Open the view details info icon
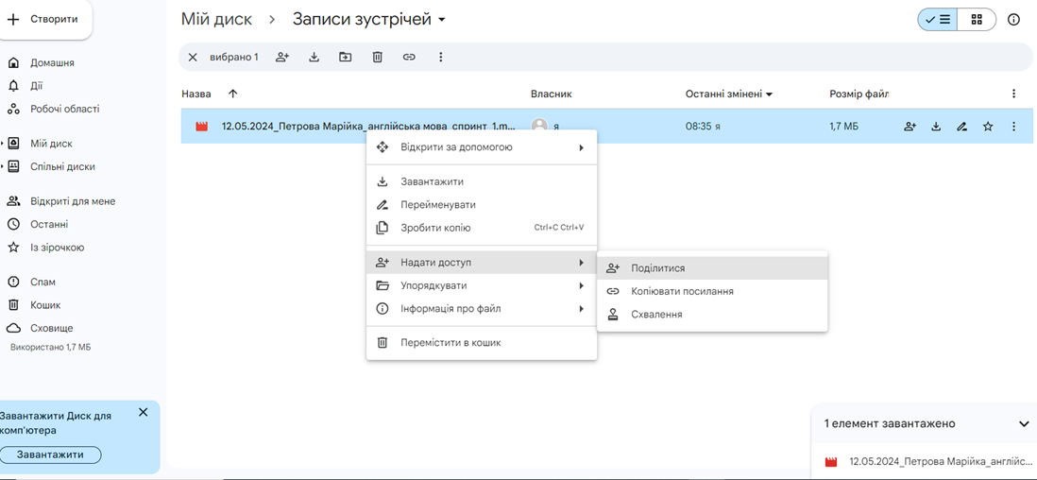 [1013, 20]
